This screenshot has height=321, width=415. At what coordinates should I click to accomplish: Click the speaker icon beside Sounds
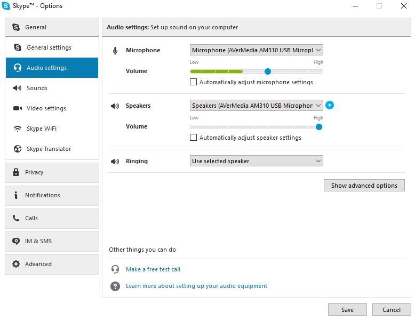18,88
